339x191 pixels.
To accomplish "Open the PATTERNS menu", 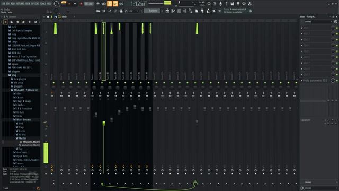I will 20,4.
